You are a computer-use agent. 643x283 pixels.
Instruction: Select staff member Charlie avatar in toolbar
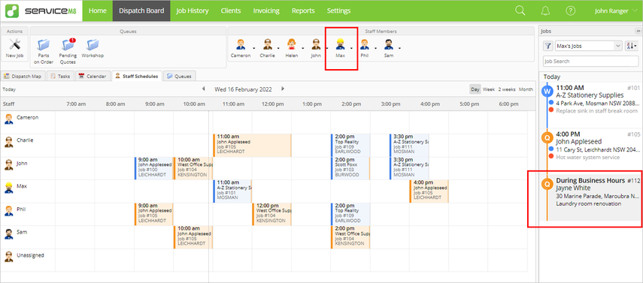tap(268, 44)
